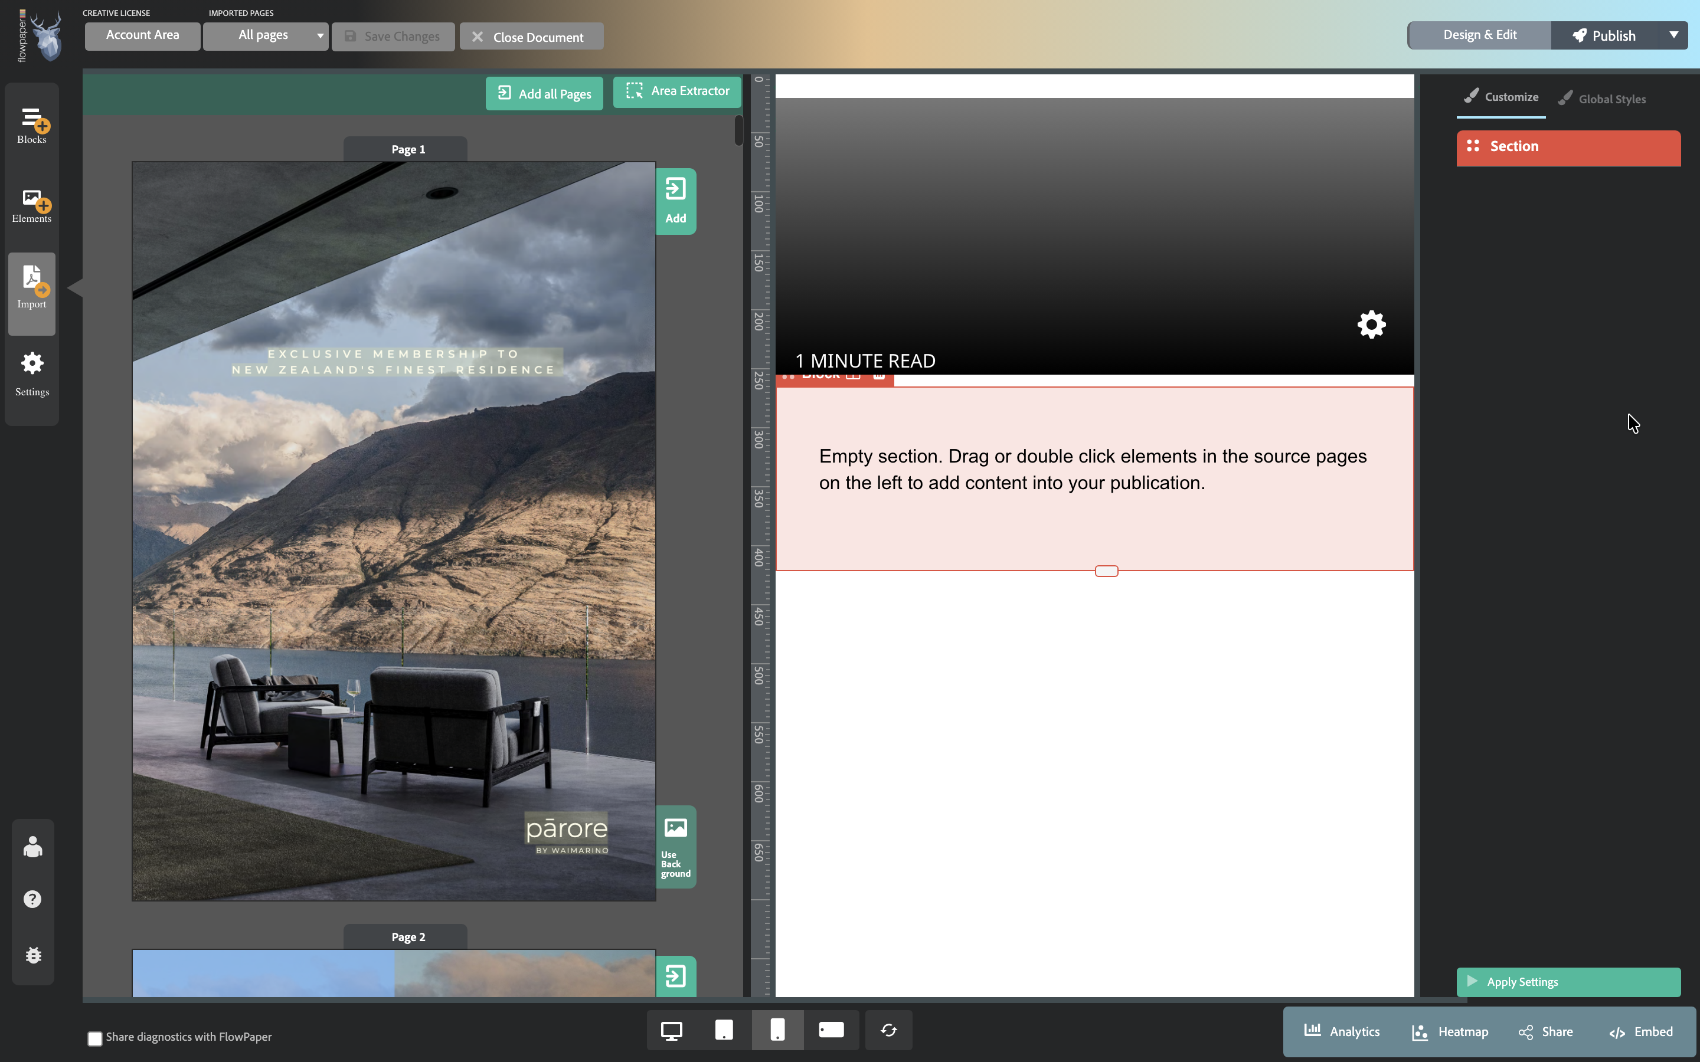Open the Publish dropdown arrow

(x=1673, y=35)
